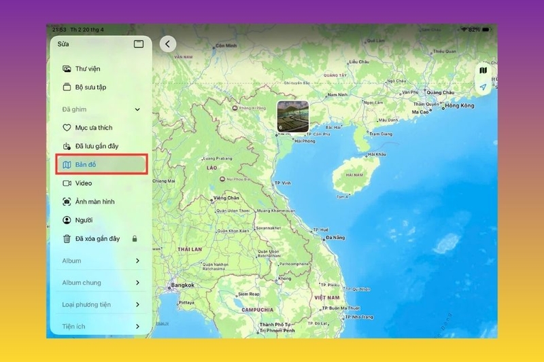Screen dimensions: 544x362
Task: Click the THÁI LAN country label
Action: pyautogui.click(x=190, y=249)
